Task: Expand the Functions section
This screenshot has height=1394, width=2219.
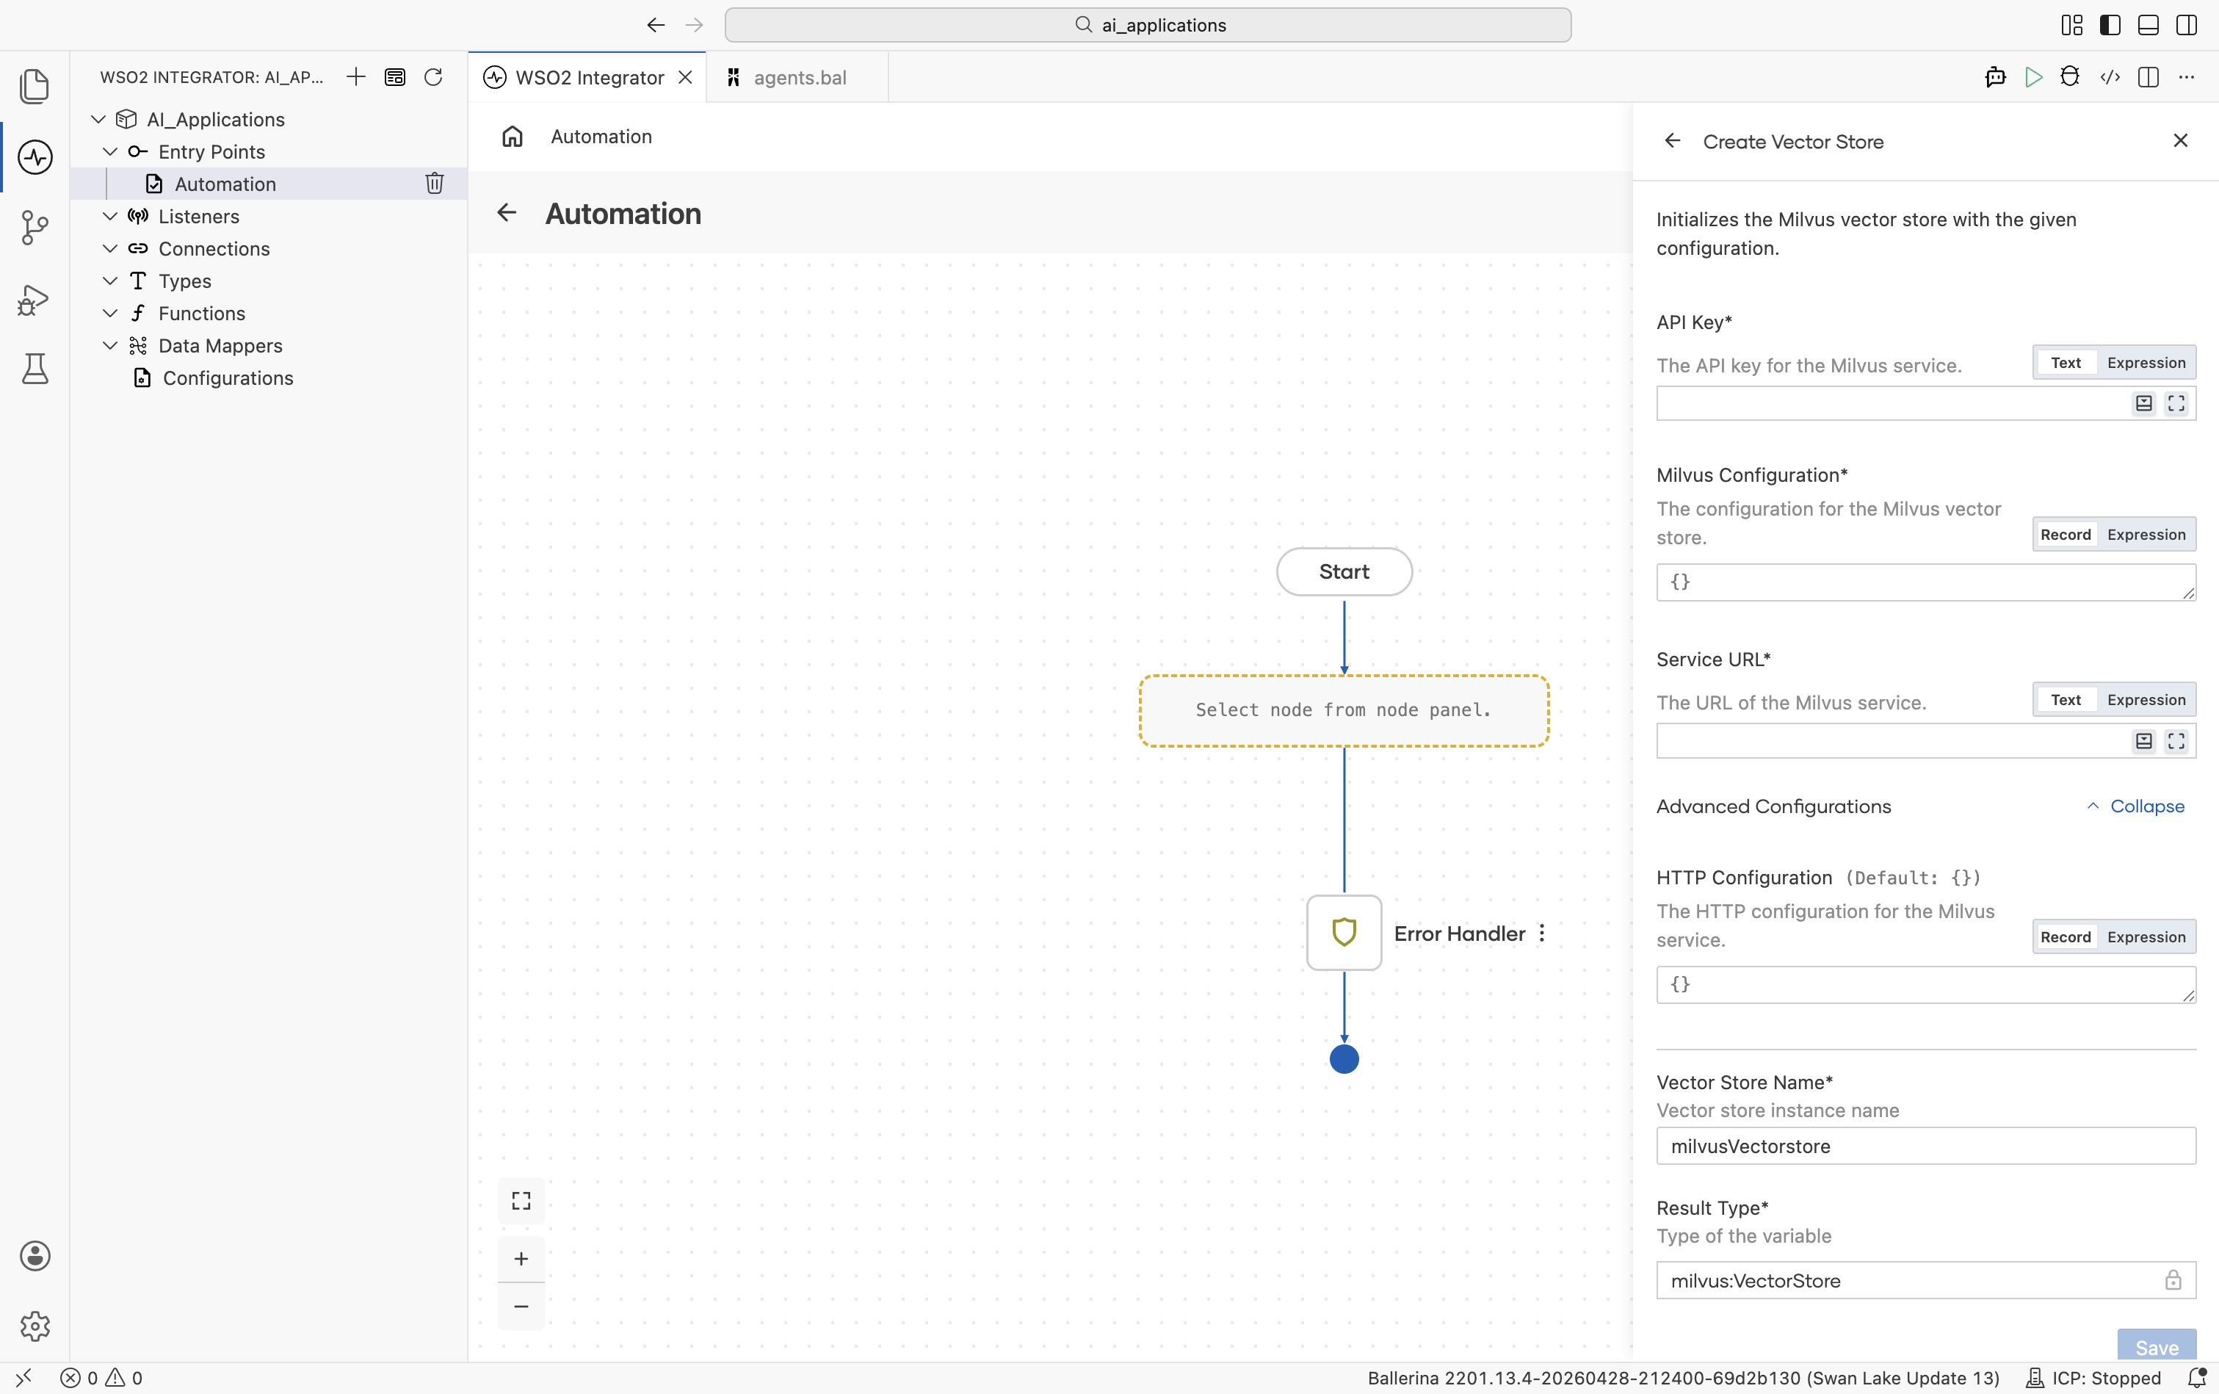Action: [109, 313]
